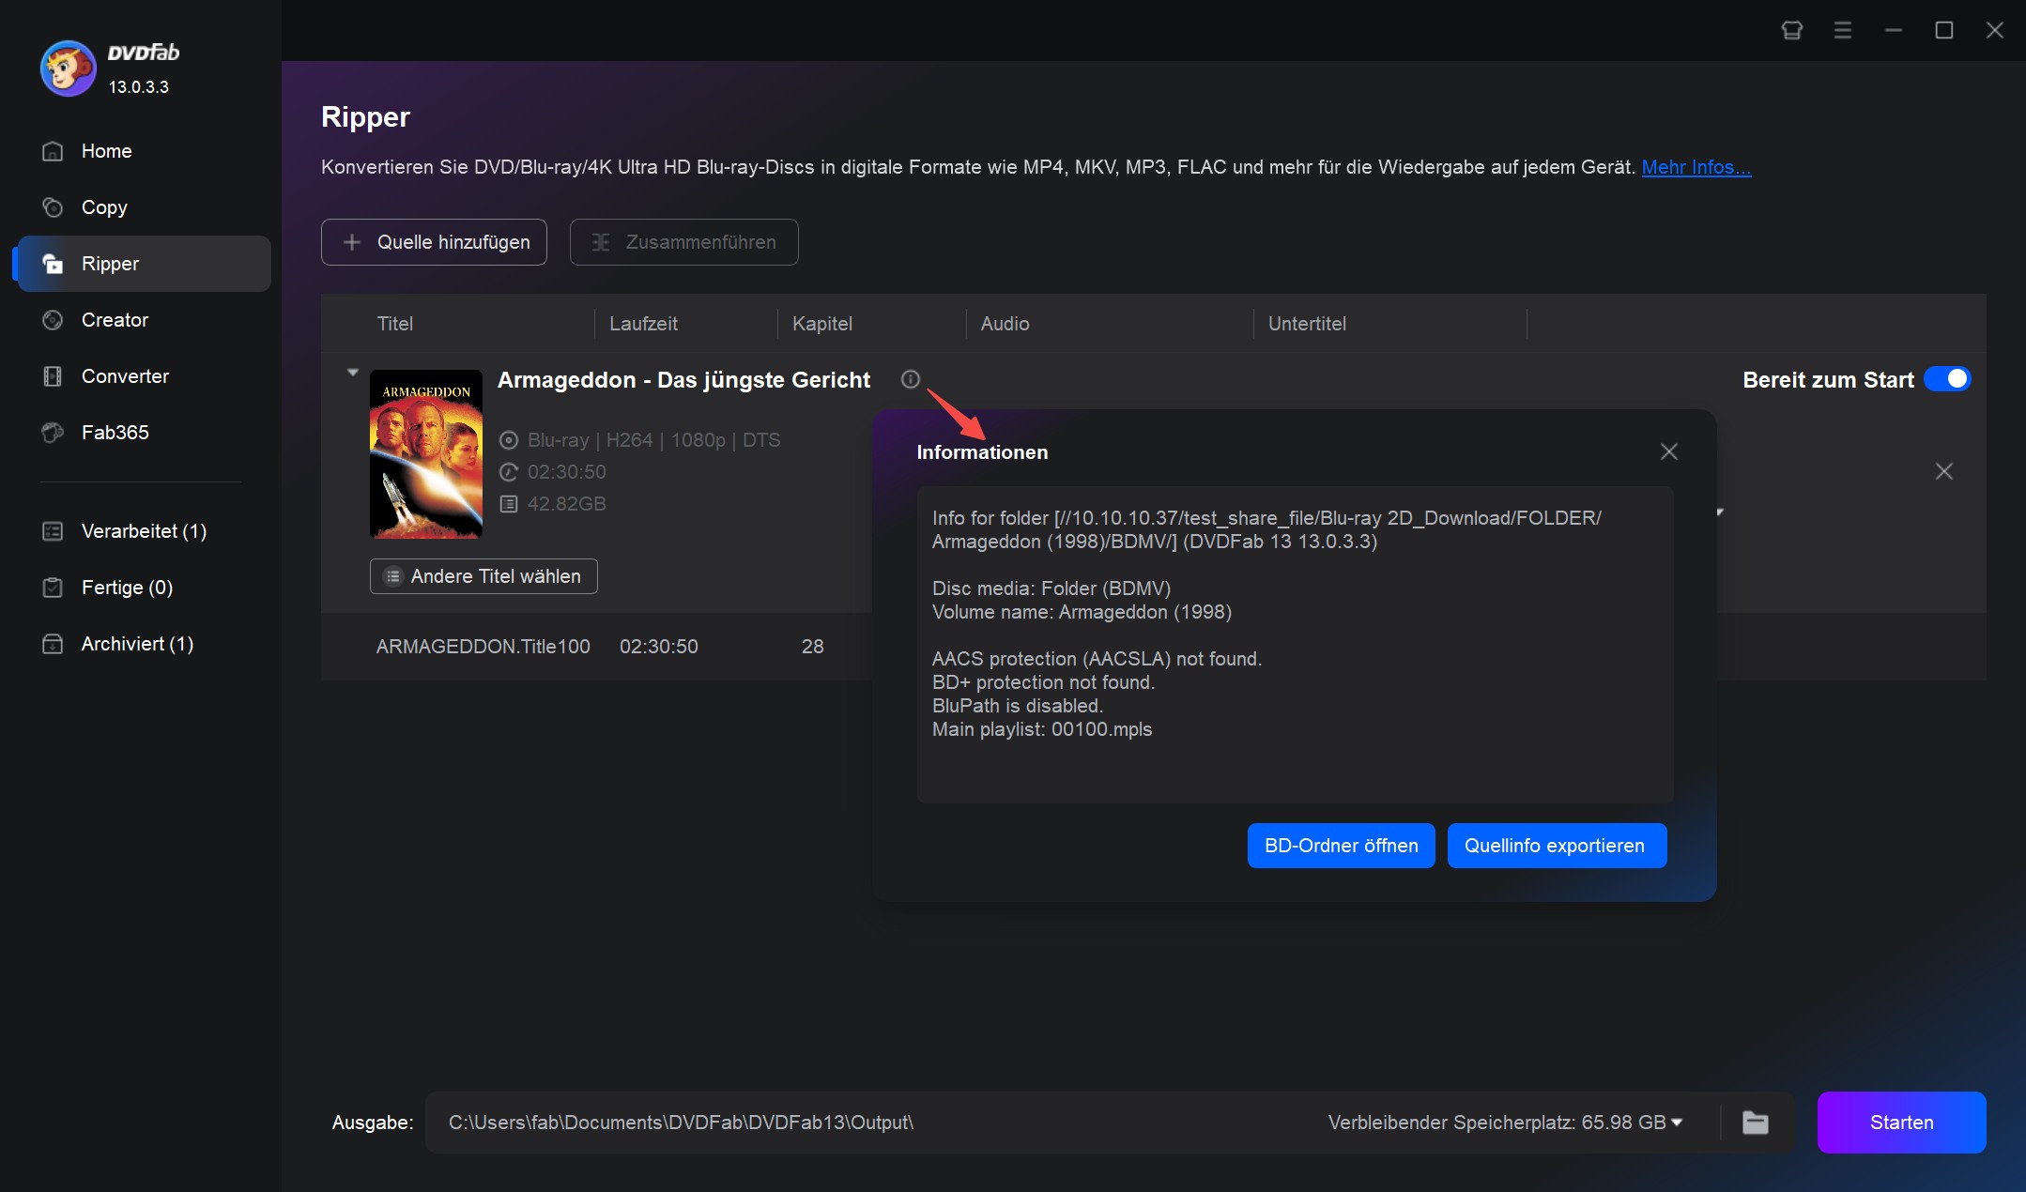Remove the Armageddon source with X
This screenshot has height=1192, width=2026.
pyautogui.click(x=1944, y=471)
